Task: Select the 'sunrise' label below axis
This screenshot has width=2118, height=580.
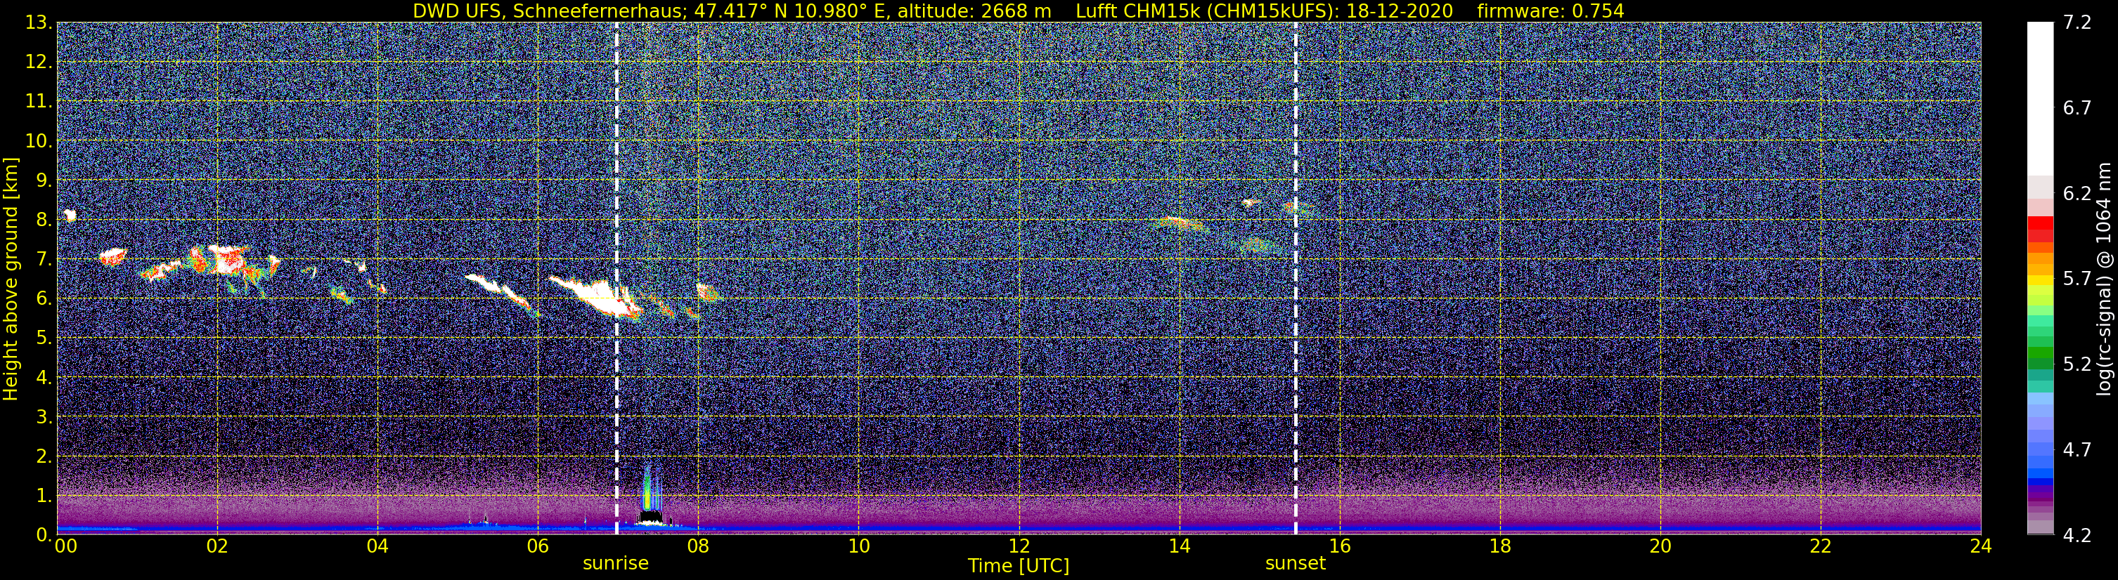Action: [616, 564]
